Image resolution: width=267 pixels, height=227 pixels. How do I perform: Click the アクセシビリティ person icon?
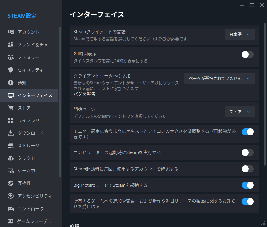pyautogui.click(x=11, y=196)
